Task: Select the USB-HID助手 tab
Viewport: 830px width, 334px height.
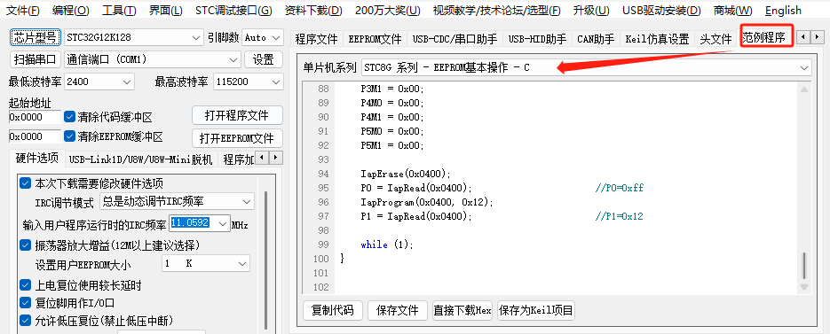Action: [x=537, y=39]
